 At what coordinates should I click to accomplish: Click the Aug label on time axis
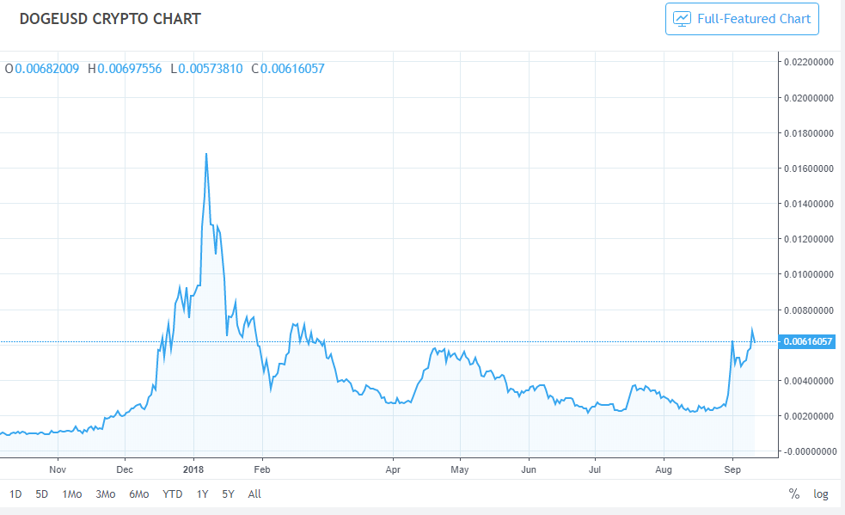(664, 469)
